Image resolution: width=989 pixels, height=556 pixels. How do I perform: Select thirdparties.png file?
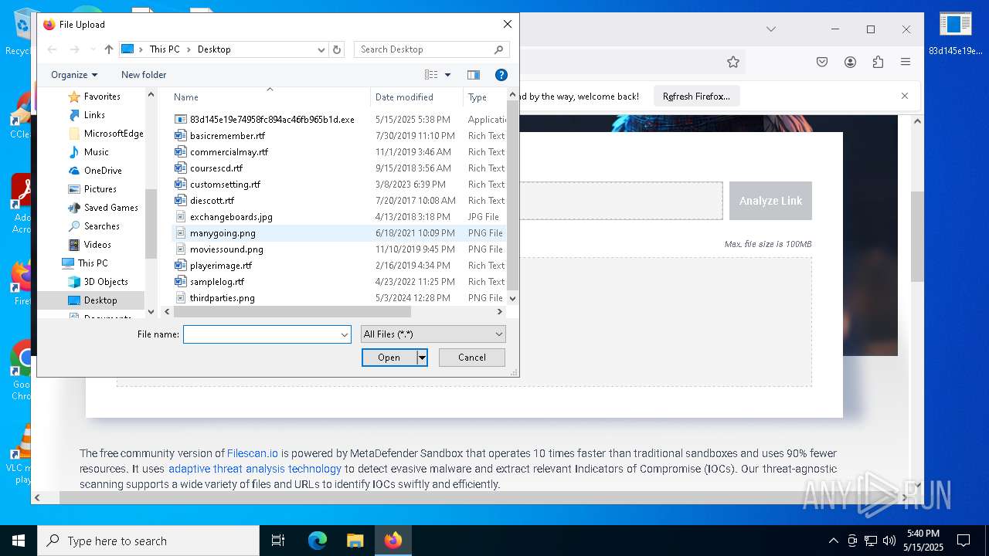click(223, 298)
